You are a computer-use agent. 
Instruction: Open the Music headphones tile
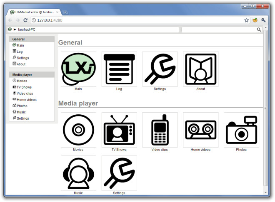pos(78,173)
